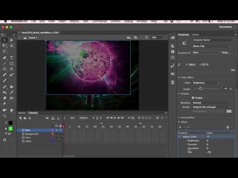Select the Eyedropper tool
Image resolution: width=238 pixels, height=178 pixels.
(11, 92)
